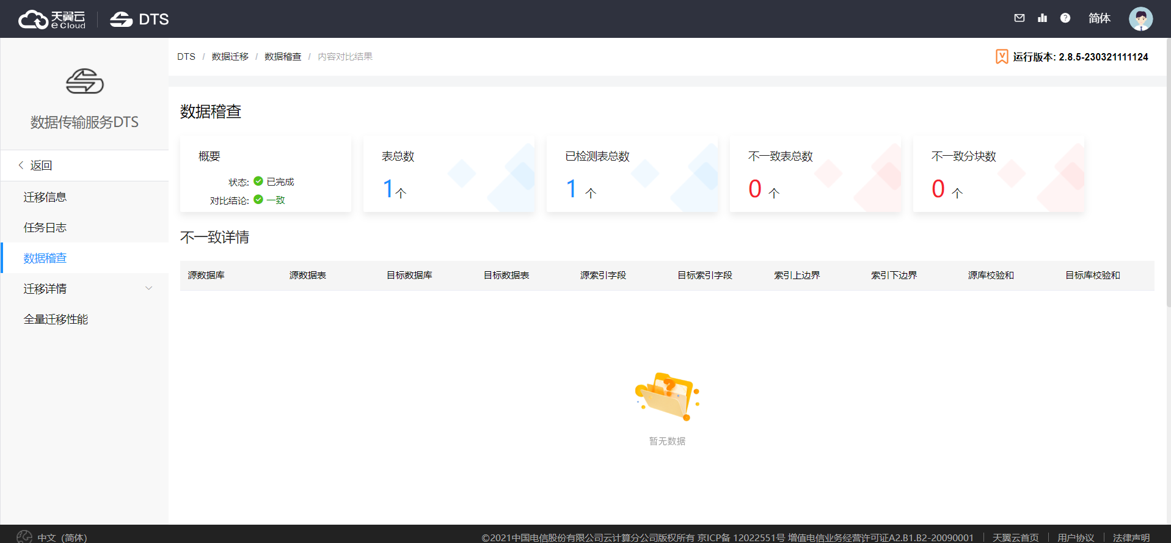
Task: Open the user avatar profile
Action: point(1140,19)
